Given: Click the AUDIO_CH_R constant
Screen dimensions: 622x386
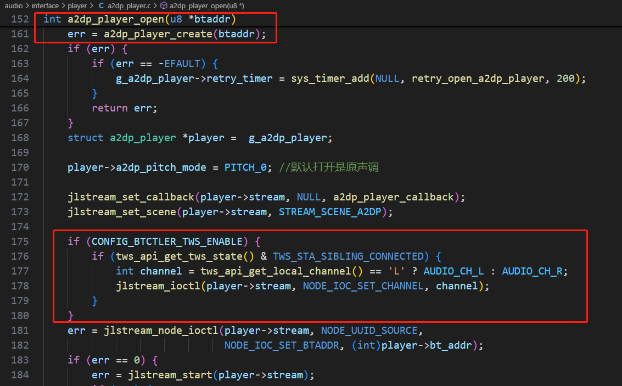Looking at the screenshot, I should tap(533, 271).
